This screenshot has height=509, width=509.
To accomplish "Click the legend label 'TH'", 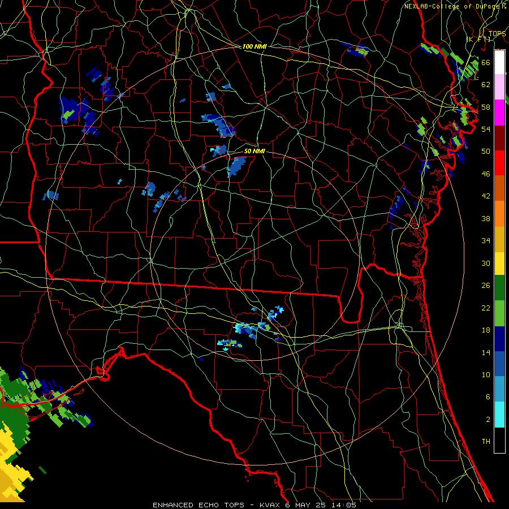I will point(486,442).
